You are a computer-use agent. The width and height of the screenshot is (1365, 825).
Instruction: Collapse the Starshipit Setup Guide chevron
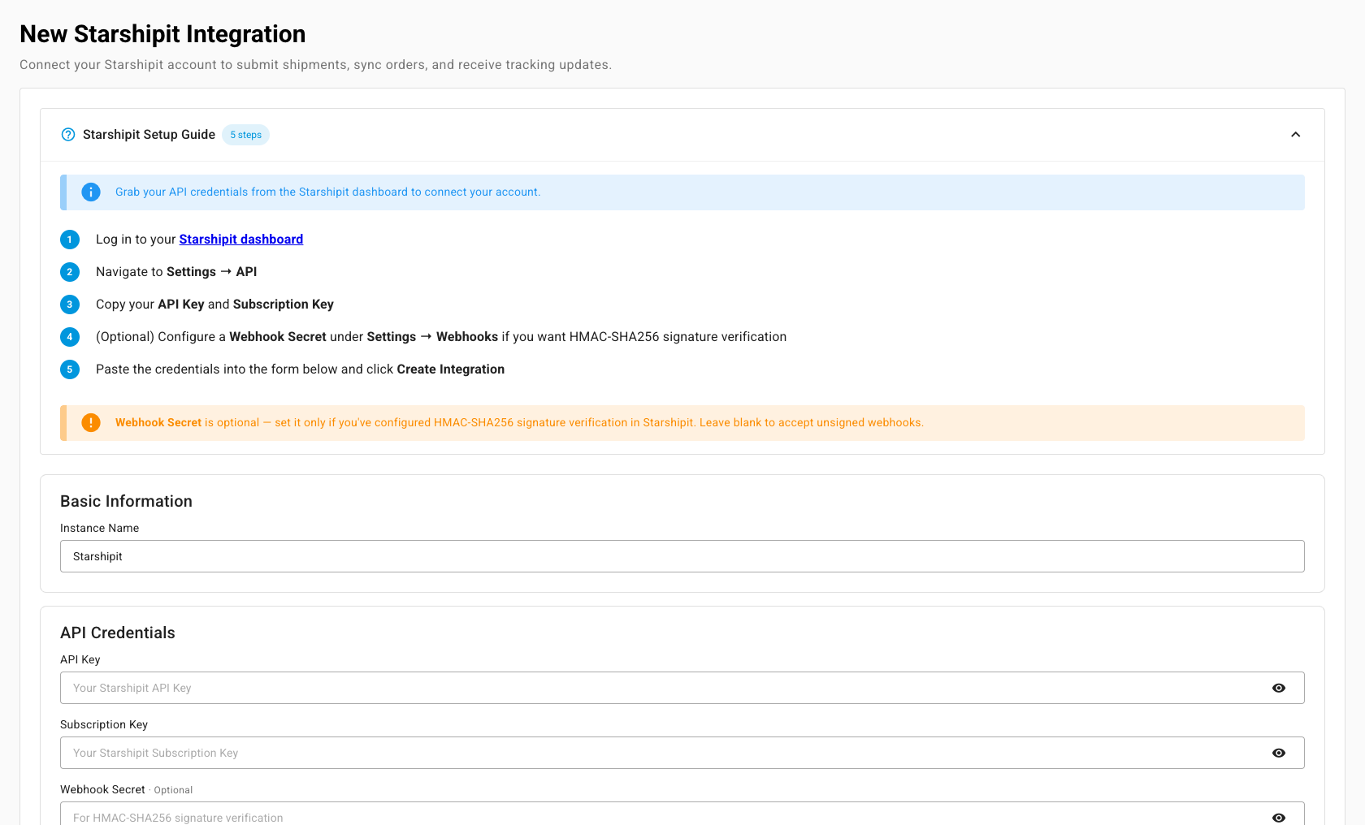pos(1296,135)
